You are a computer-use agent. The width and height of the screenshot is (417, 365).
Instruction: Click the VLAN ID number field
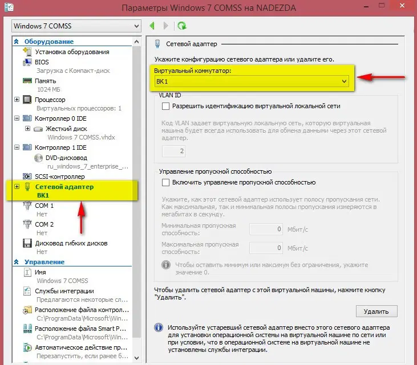coord(173,151)
